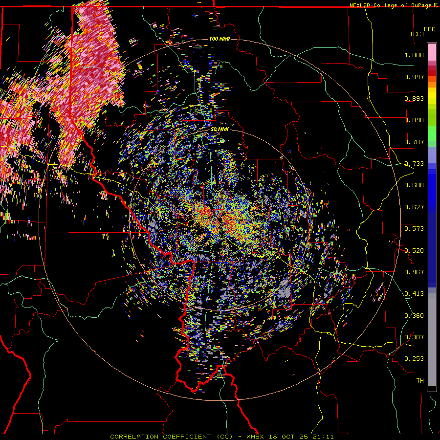Screen dimensions: 440x440
Task: Click the 0.787 scale value
Action: (414, 142)
